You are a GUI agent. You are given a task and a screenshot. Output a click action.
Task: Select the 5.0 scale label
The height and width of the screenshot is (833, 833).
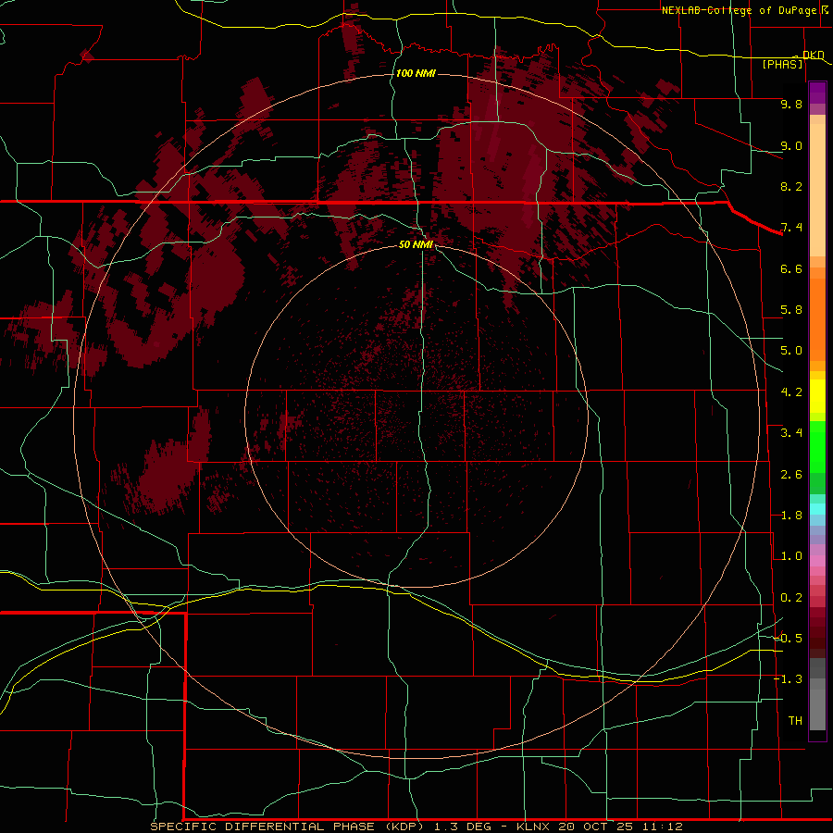click(x=791, y=351)
